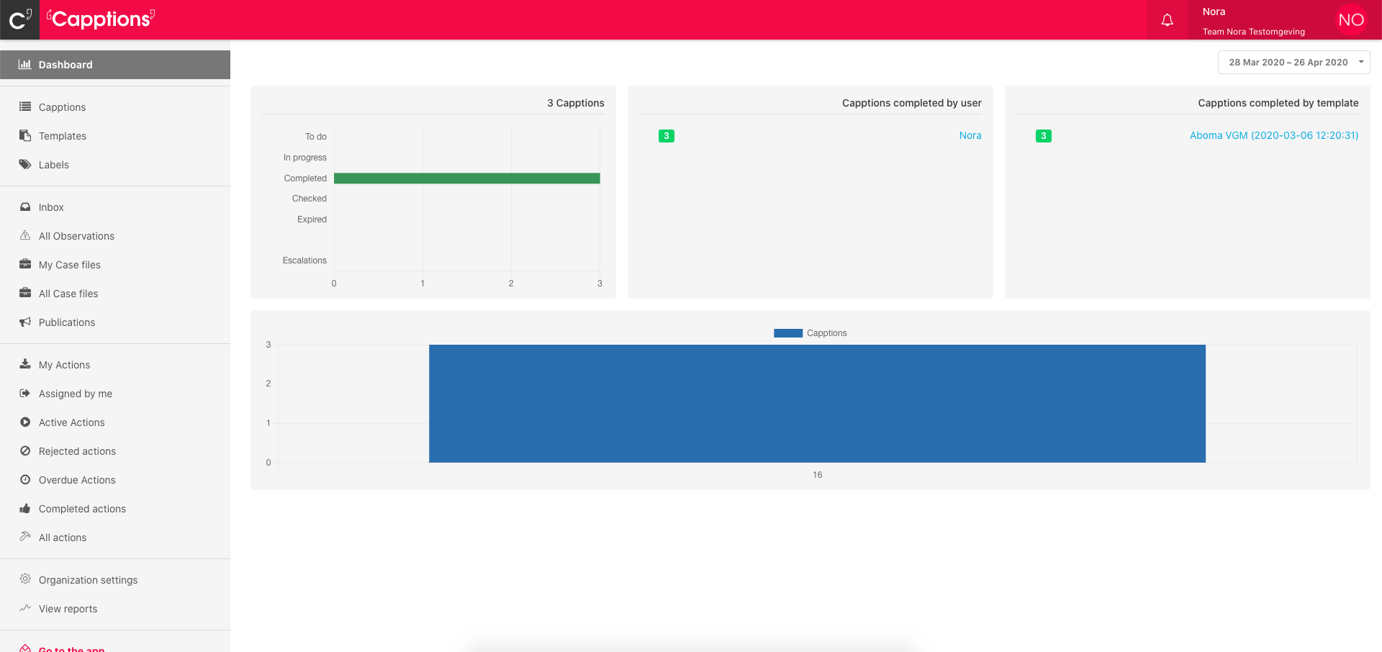
Task: Click the NO user avatar
Action: pos(1351,20)
